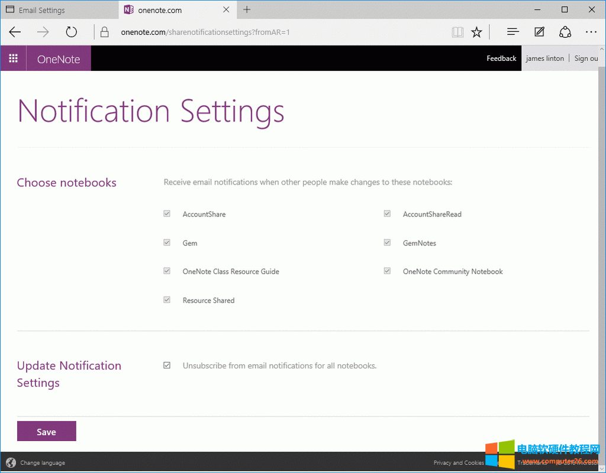The image size is (606, 473).
Task: Add page to favorites star icon
Action: pyautogui.click(x=476, y=32)
